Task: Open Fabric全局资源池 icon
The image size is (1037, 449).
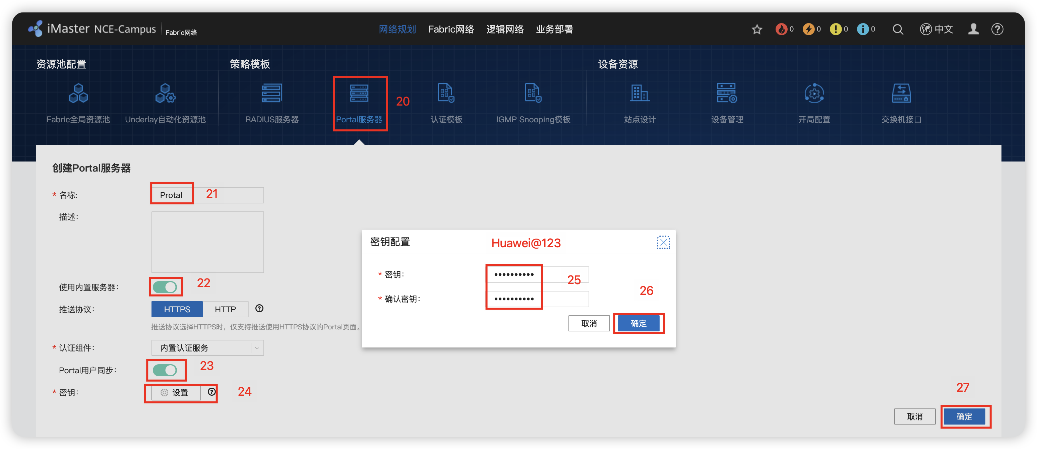Action: click(78, 93)
